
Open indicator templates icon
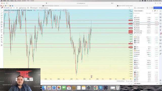click(28, 8)
